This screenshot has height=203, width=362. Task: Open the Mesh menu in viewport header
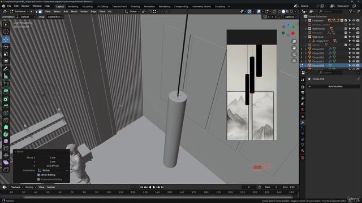pos(74,11)
